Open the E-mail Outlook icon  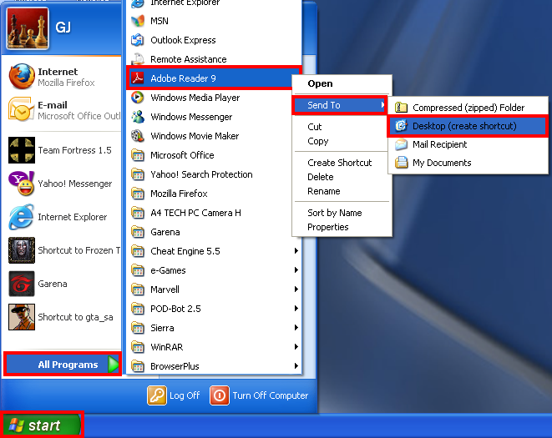[x=22, y=109]
